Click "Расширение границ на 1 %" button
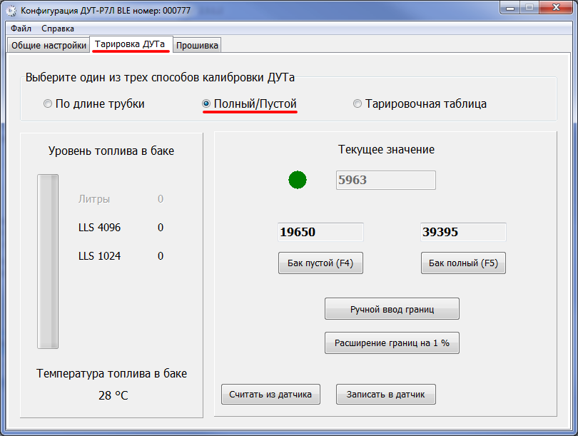578x436 pixels. coord(392,343)
